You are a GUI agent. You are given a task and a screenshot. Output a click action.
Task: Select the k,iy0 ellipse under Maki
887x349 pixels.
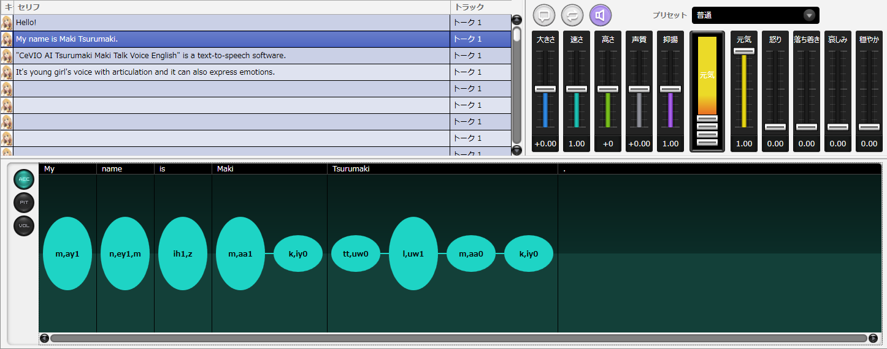pos(298,253)
